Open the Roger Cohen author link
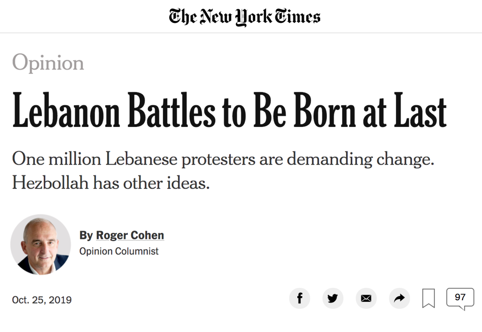 click(x=130, y=235)
